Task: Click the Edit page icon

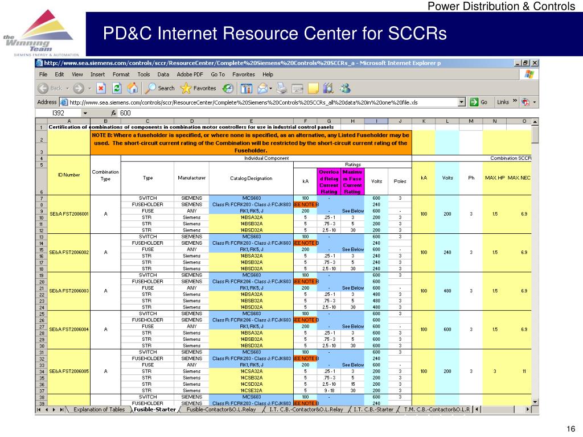Action: (297, 88)
